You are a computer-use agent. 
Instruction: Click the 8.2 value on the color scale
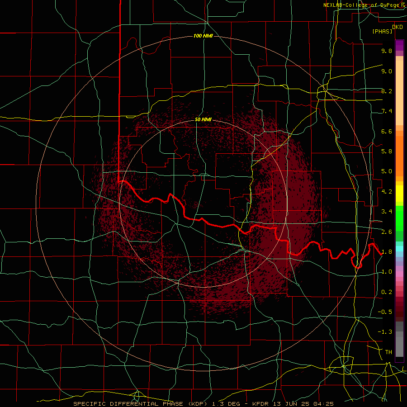387,91
